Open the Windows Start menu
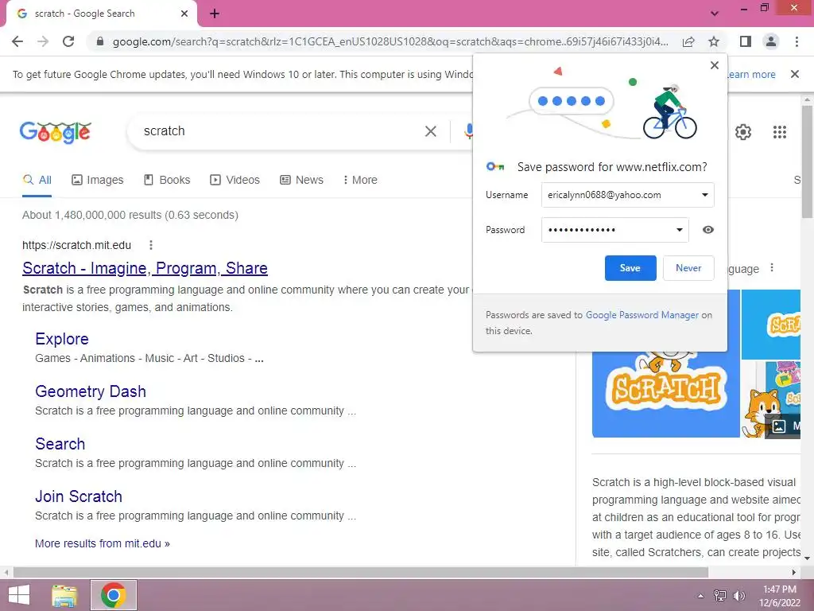Screen dimensions: 814x611 click(19, 595)
